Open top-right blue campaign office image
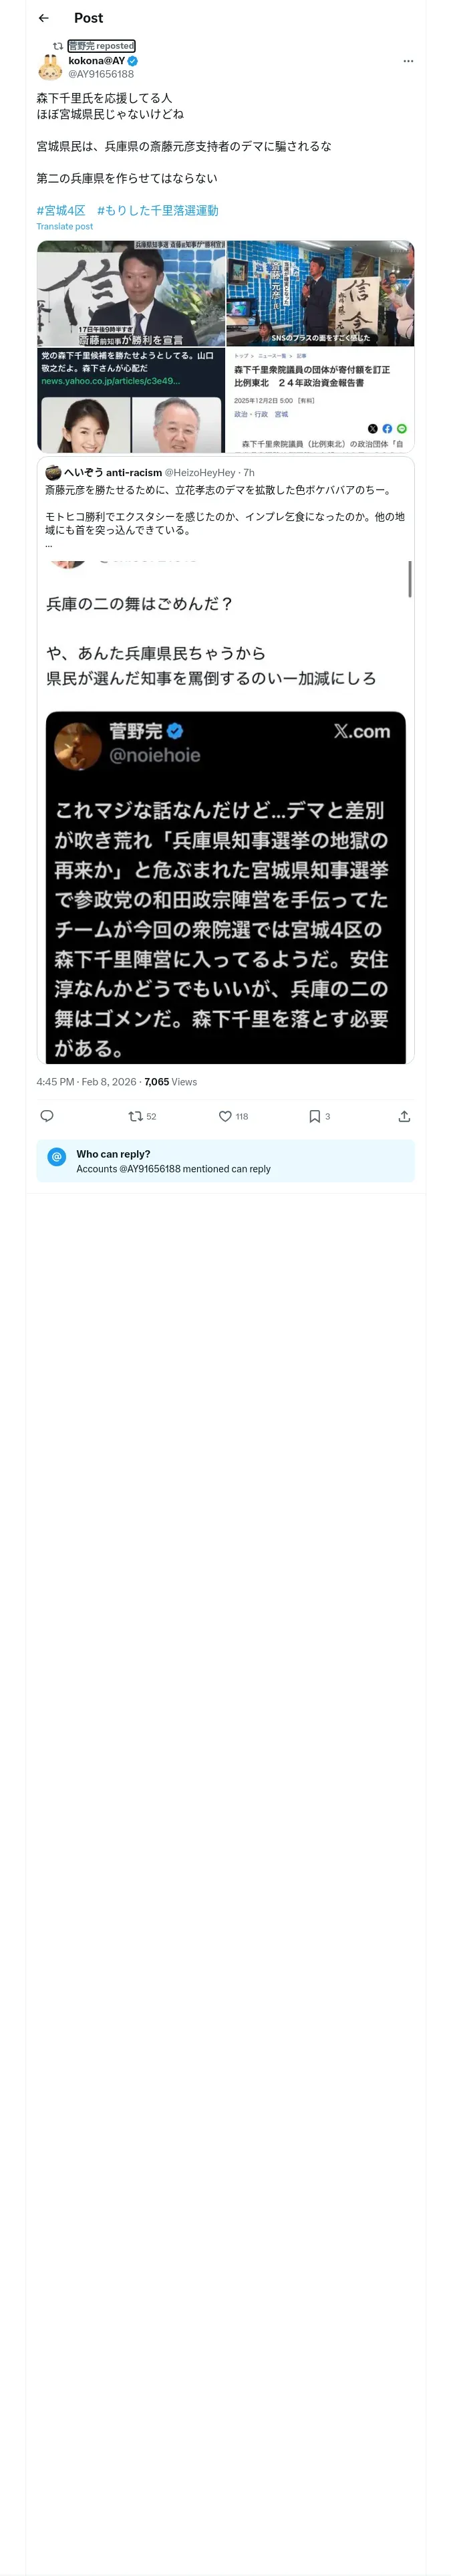The width and height of the screenshot is (451, 2576). point(320,293)
